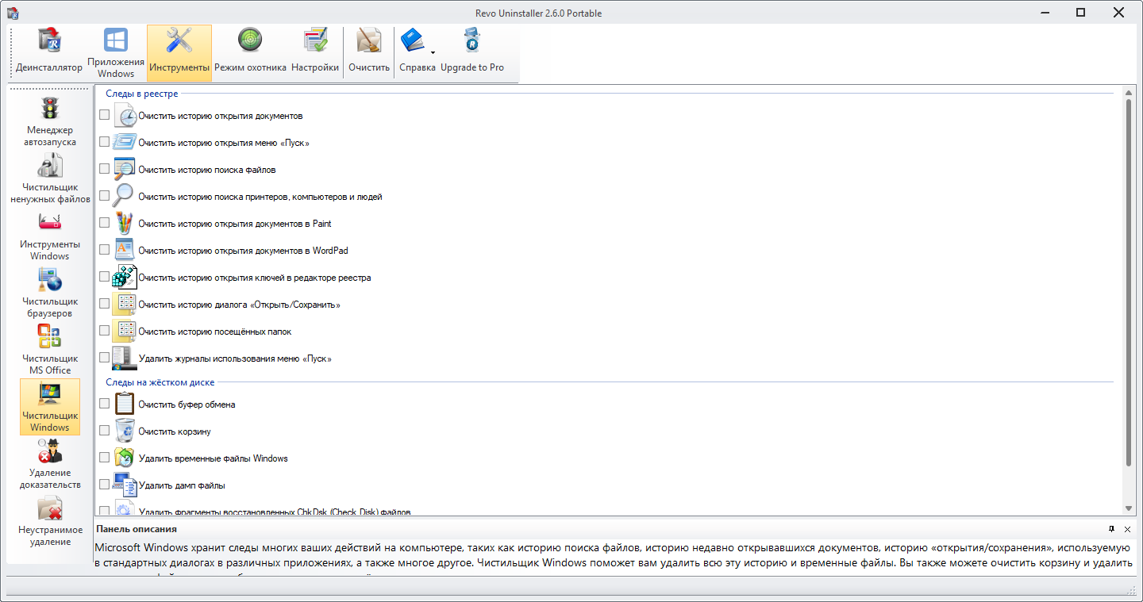Viewport: 1143px width, 602px height.
Task: Open Чистильщик MS Office
Action: point(50,350)
